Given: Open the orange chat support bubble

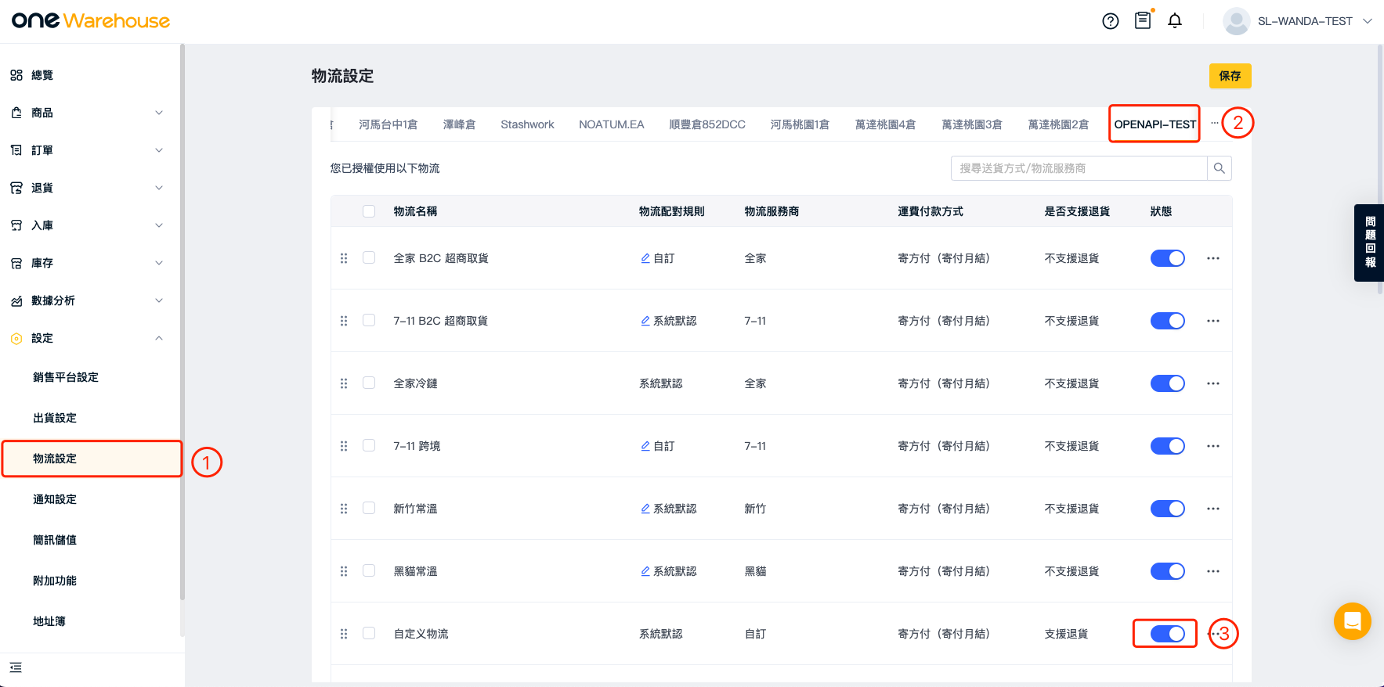Looking at the screenshot, I should click(1353, 621).
